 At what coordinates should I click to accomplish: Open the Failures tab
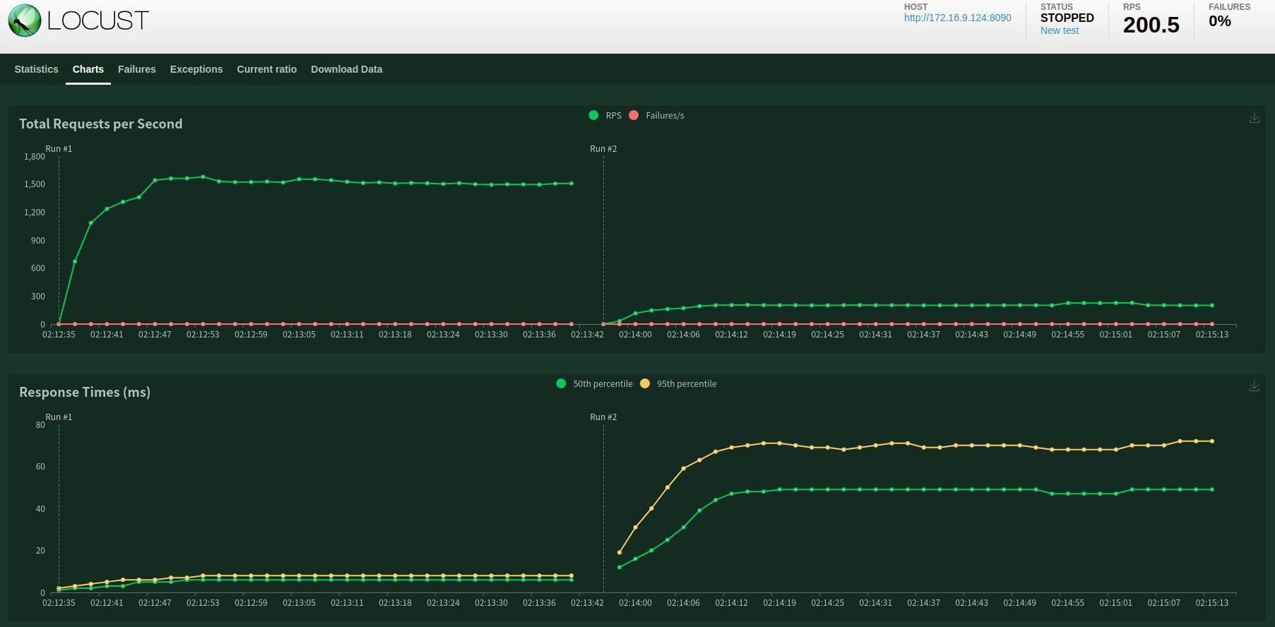137,69
